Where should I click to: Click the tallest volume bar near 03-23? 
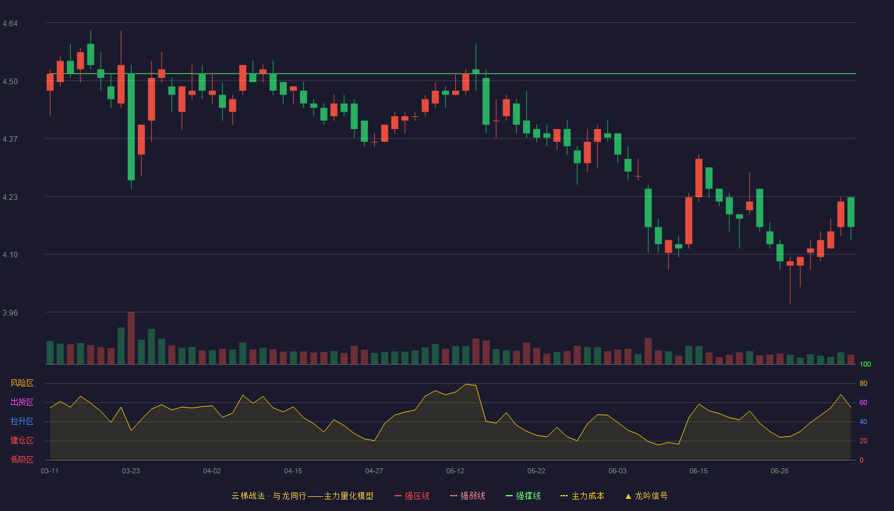coord(131,338)
